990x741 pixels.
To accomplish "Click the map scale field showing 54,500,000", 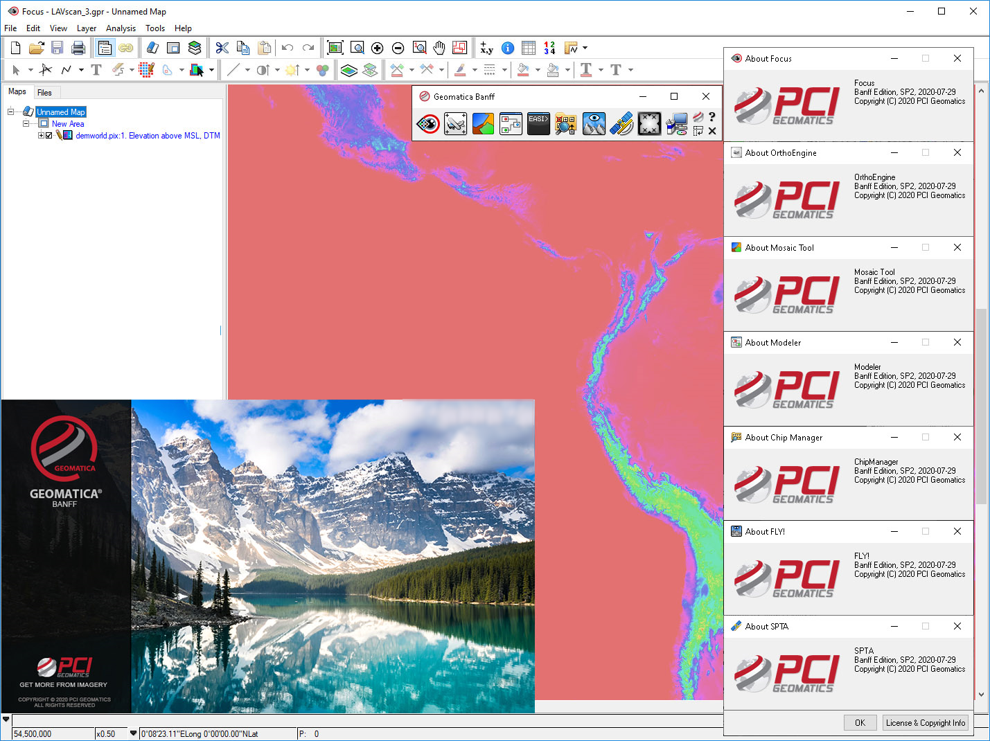I will (x=53, y=733).
